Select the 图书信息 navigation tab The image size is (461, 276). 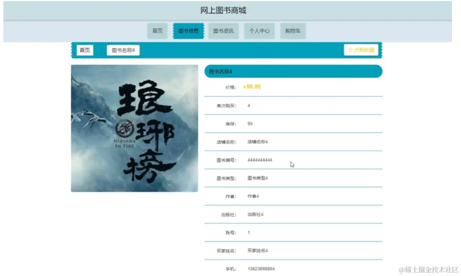pyautogui.click(x=189, y=31)
